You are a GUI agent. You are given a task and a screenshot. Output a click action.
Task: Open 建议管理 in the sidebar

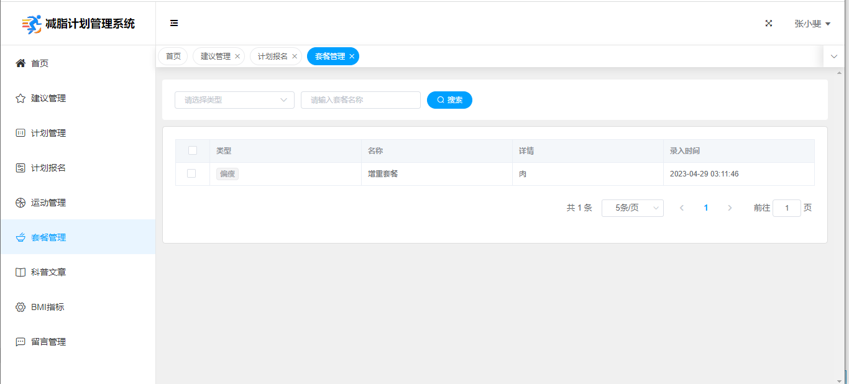pos(78,98)
